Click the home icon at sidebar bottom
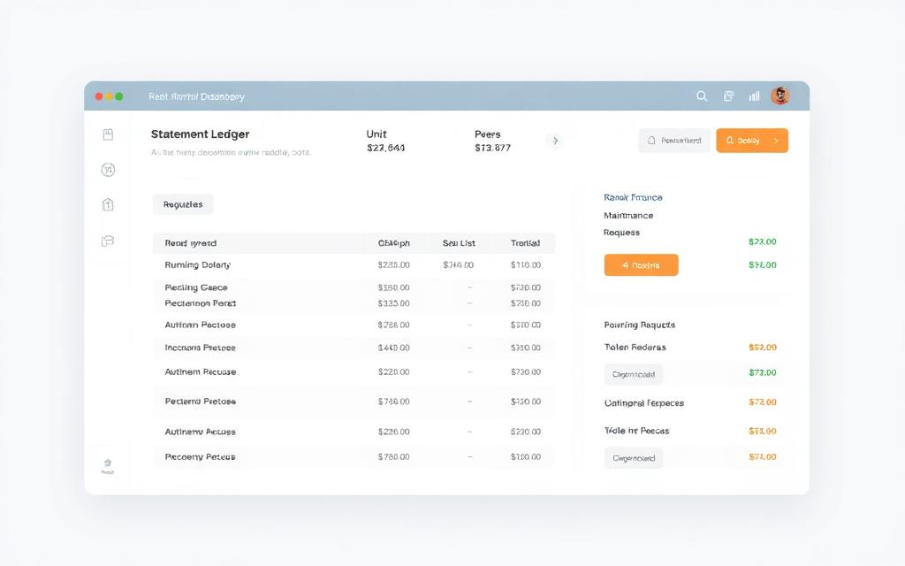 pyautogui.click(x=107, y=465)
